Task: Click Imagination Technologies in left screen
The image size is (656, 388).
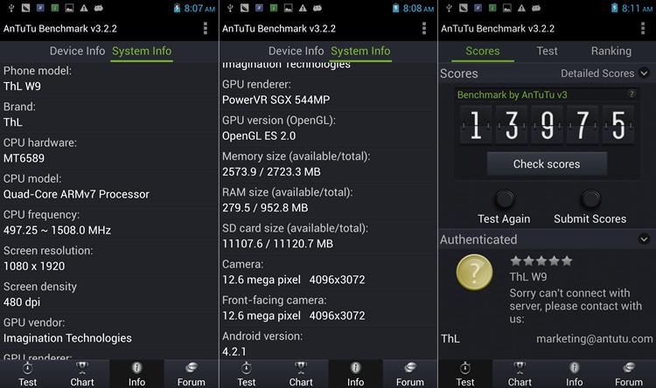Action: pyautogui.click(x=67, y=338)
